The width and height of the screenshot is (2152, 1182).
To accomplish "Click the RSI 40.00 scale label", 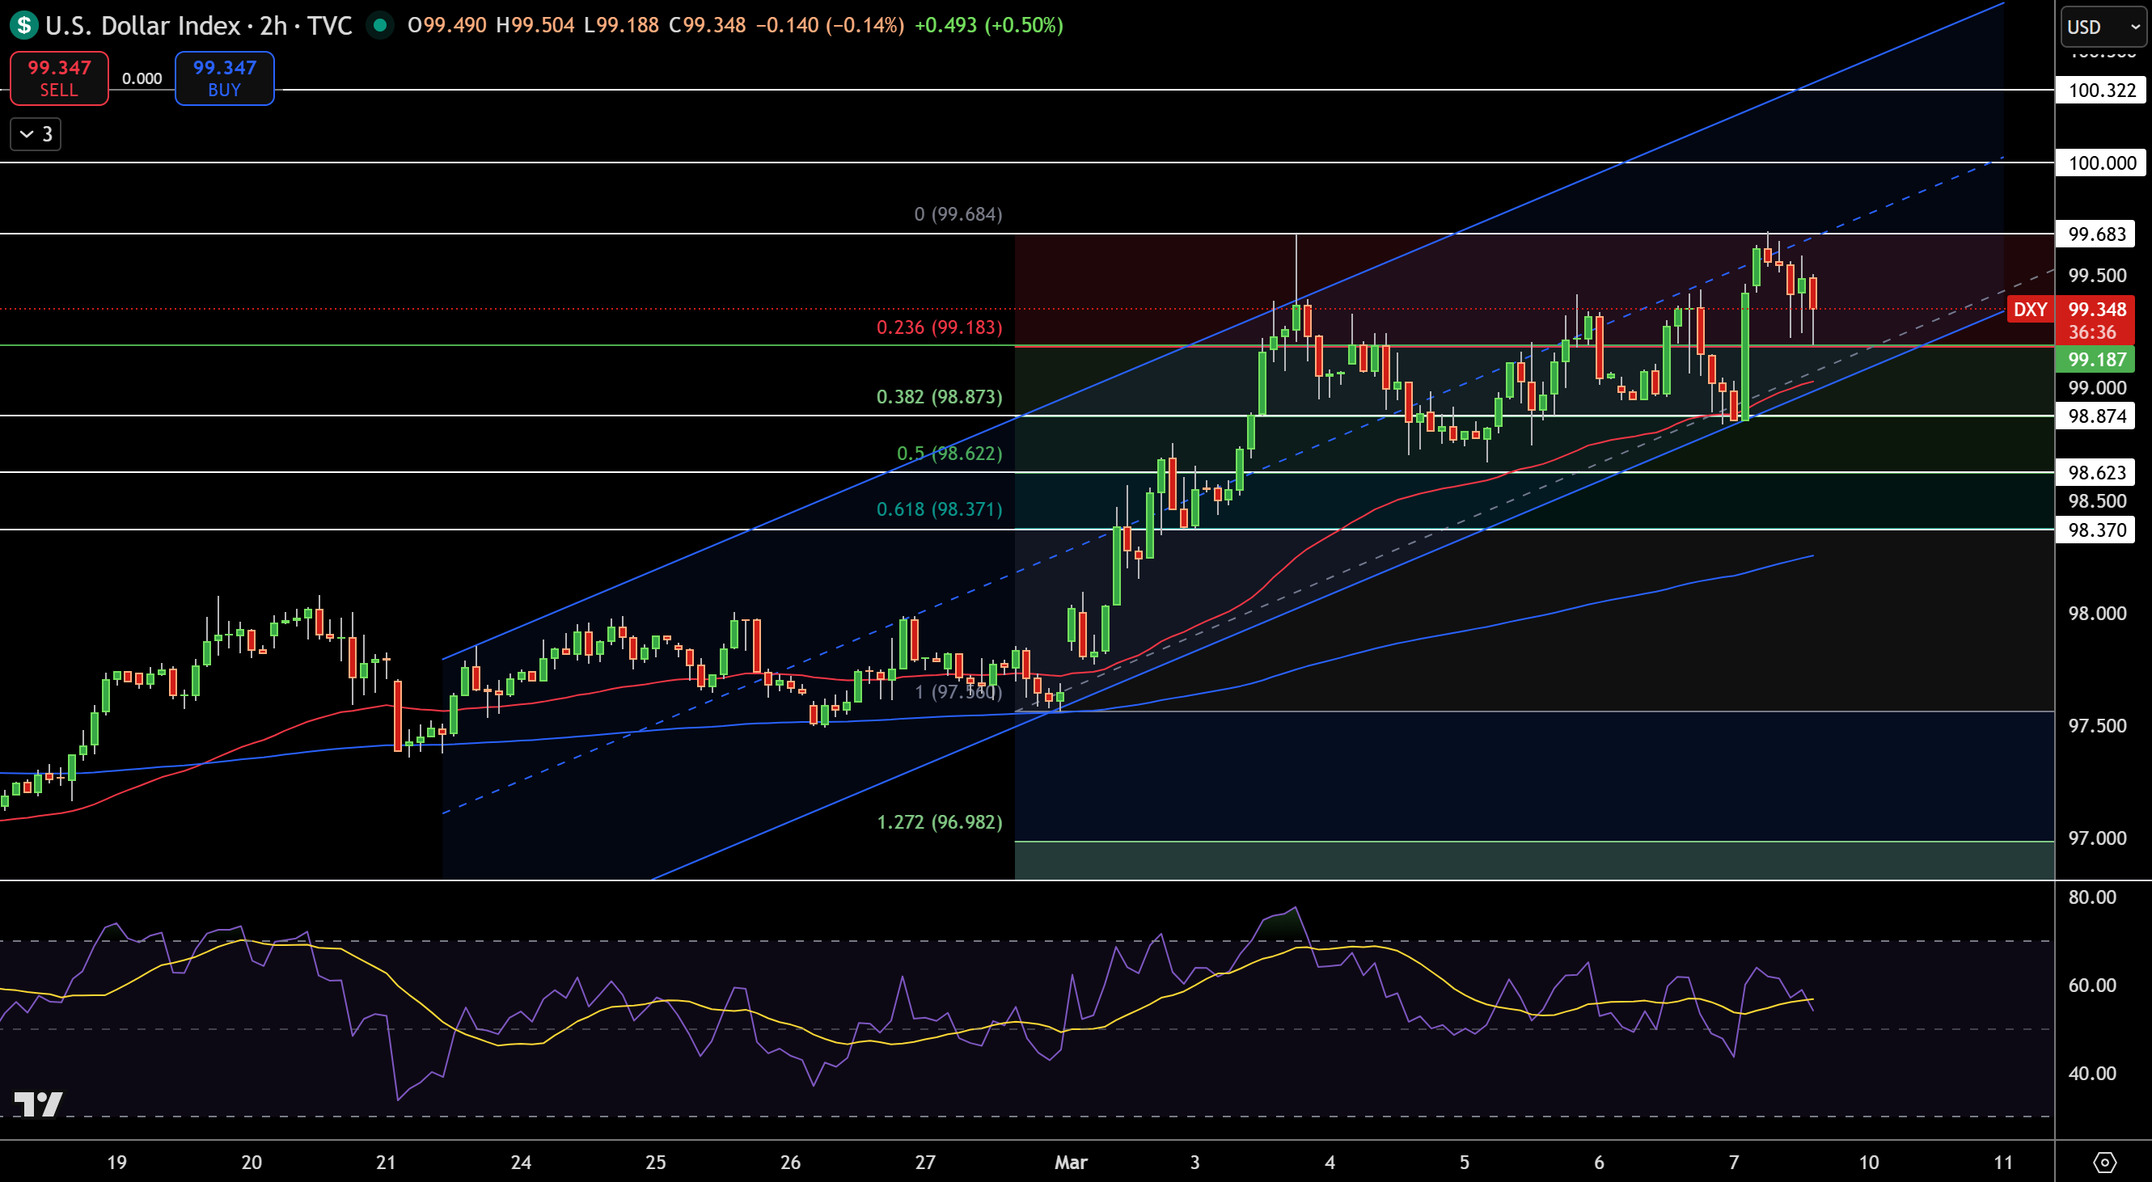I will tap(2092, 1074).
